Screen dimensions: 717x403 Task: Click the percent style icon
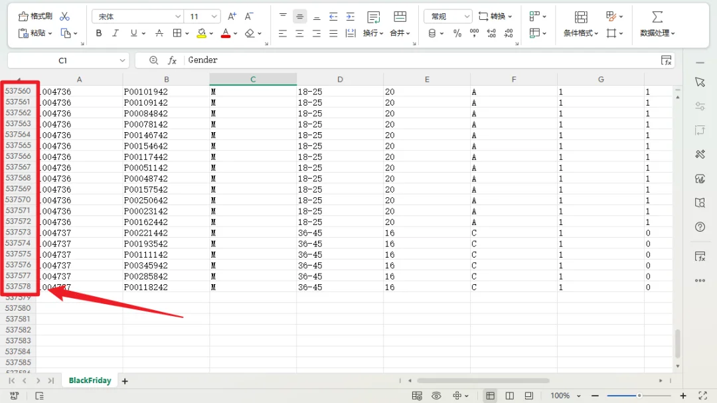click(x=457, y=33)
